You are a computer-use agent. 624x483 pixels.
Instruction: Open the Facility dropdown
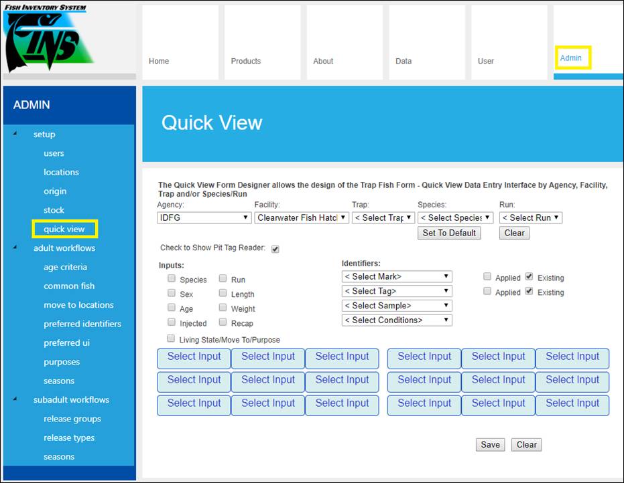point(302,217)
